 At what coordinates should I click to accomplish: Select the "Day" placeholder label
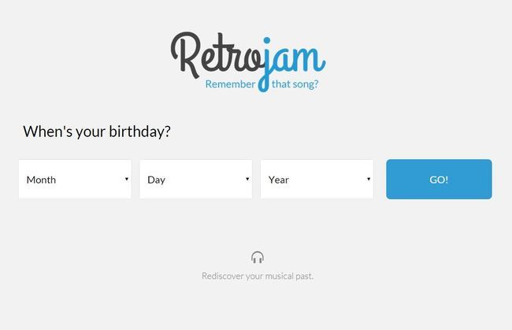(157, 180)
